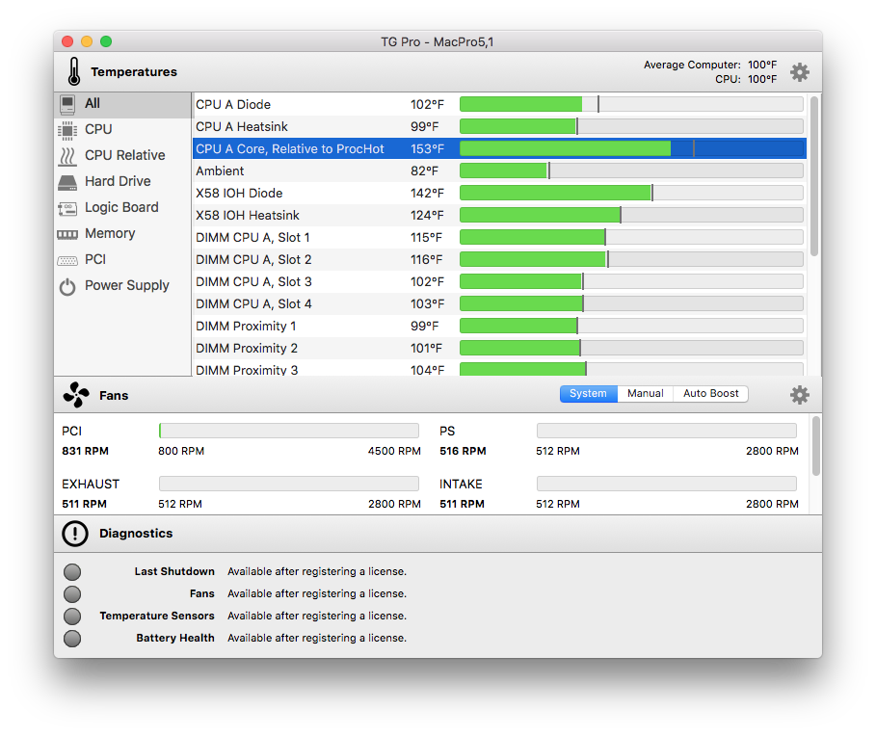Select DIMM CPU A, Slot 2 row
876x735 pixels.
coord(500,260)
